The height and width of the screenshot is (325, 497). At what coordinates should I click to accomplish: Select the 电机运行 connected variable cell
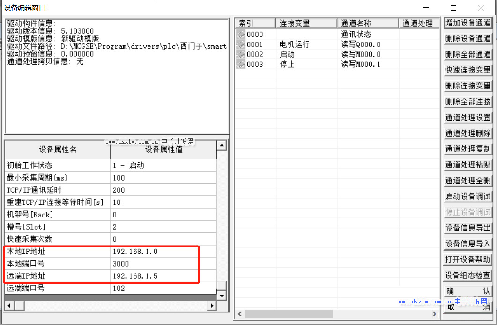point(306,44)
